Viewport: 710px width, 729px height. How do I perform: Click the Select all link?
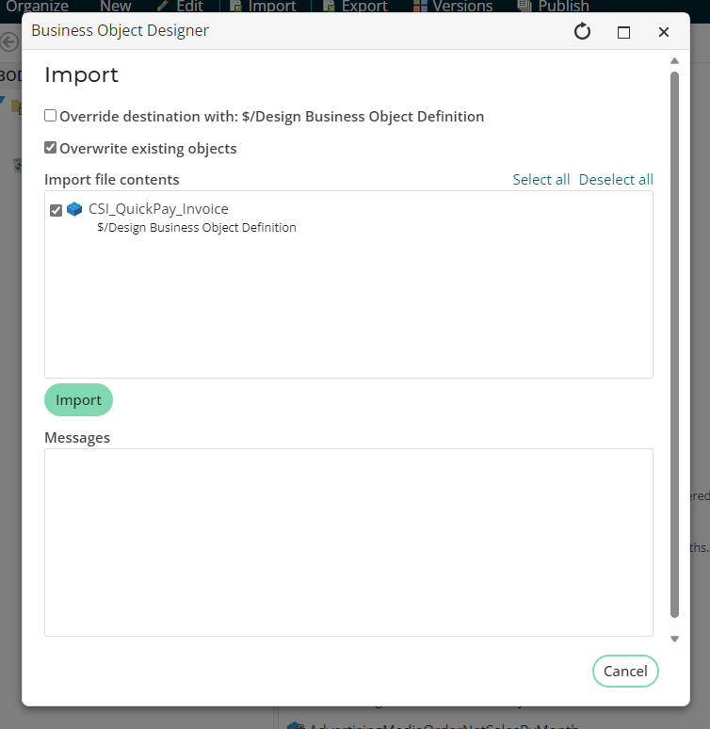pyautogui.click(x=541, y=180)
